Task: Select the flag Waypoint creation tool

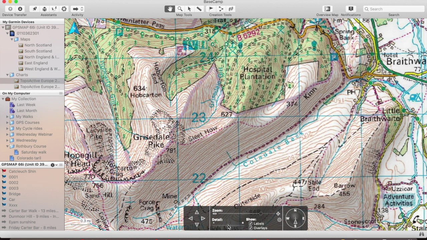Action: pyautogui.click(x=211, y=9)
